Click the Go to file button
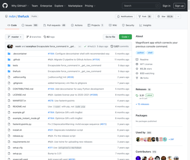Viewport: 190px width, 160px height. coord(110,37)
